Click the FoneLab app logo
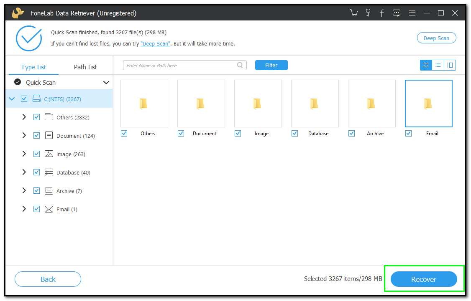 point(18,13)
